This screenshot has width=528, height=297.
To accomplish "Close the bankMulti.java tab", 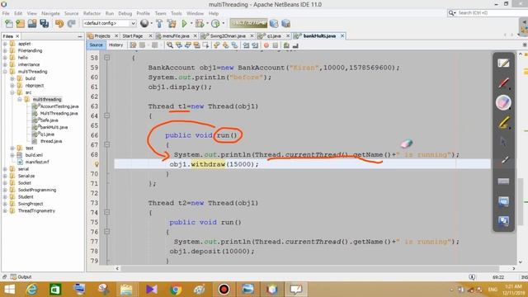I will 342,35.
